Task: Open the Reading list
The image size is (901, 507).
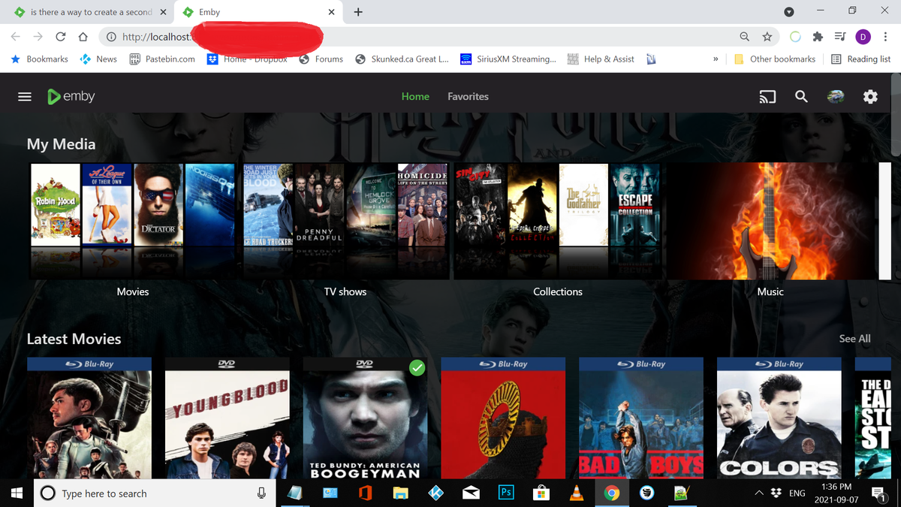Action: click(x=861, y=59)
